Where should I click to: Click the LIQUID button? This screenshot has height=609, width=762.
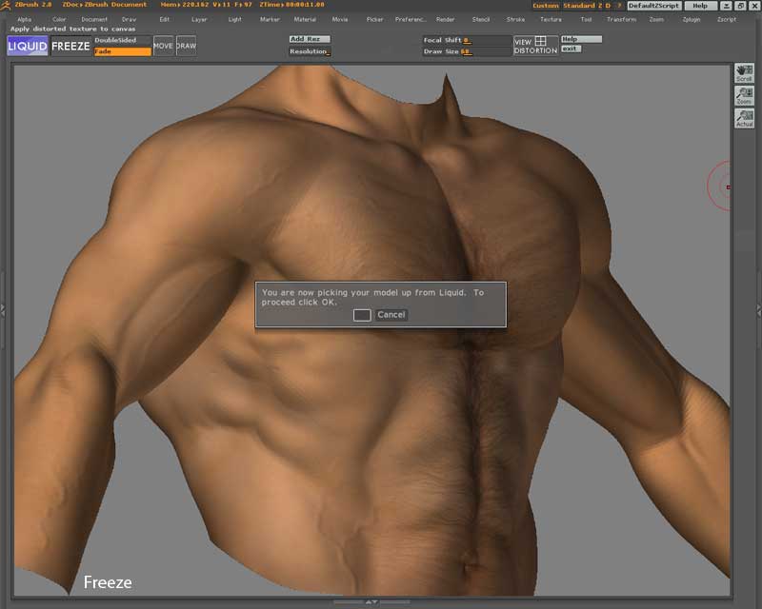coord(27,46)
